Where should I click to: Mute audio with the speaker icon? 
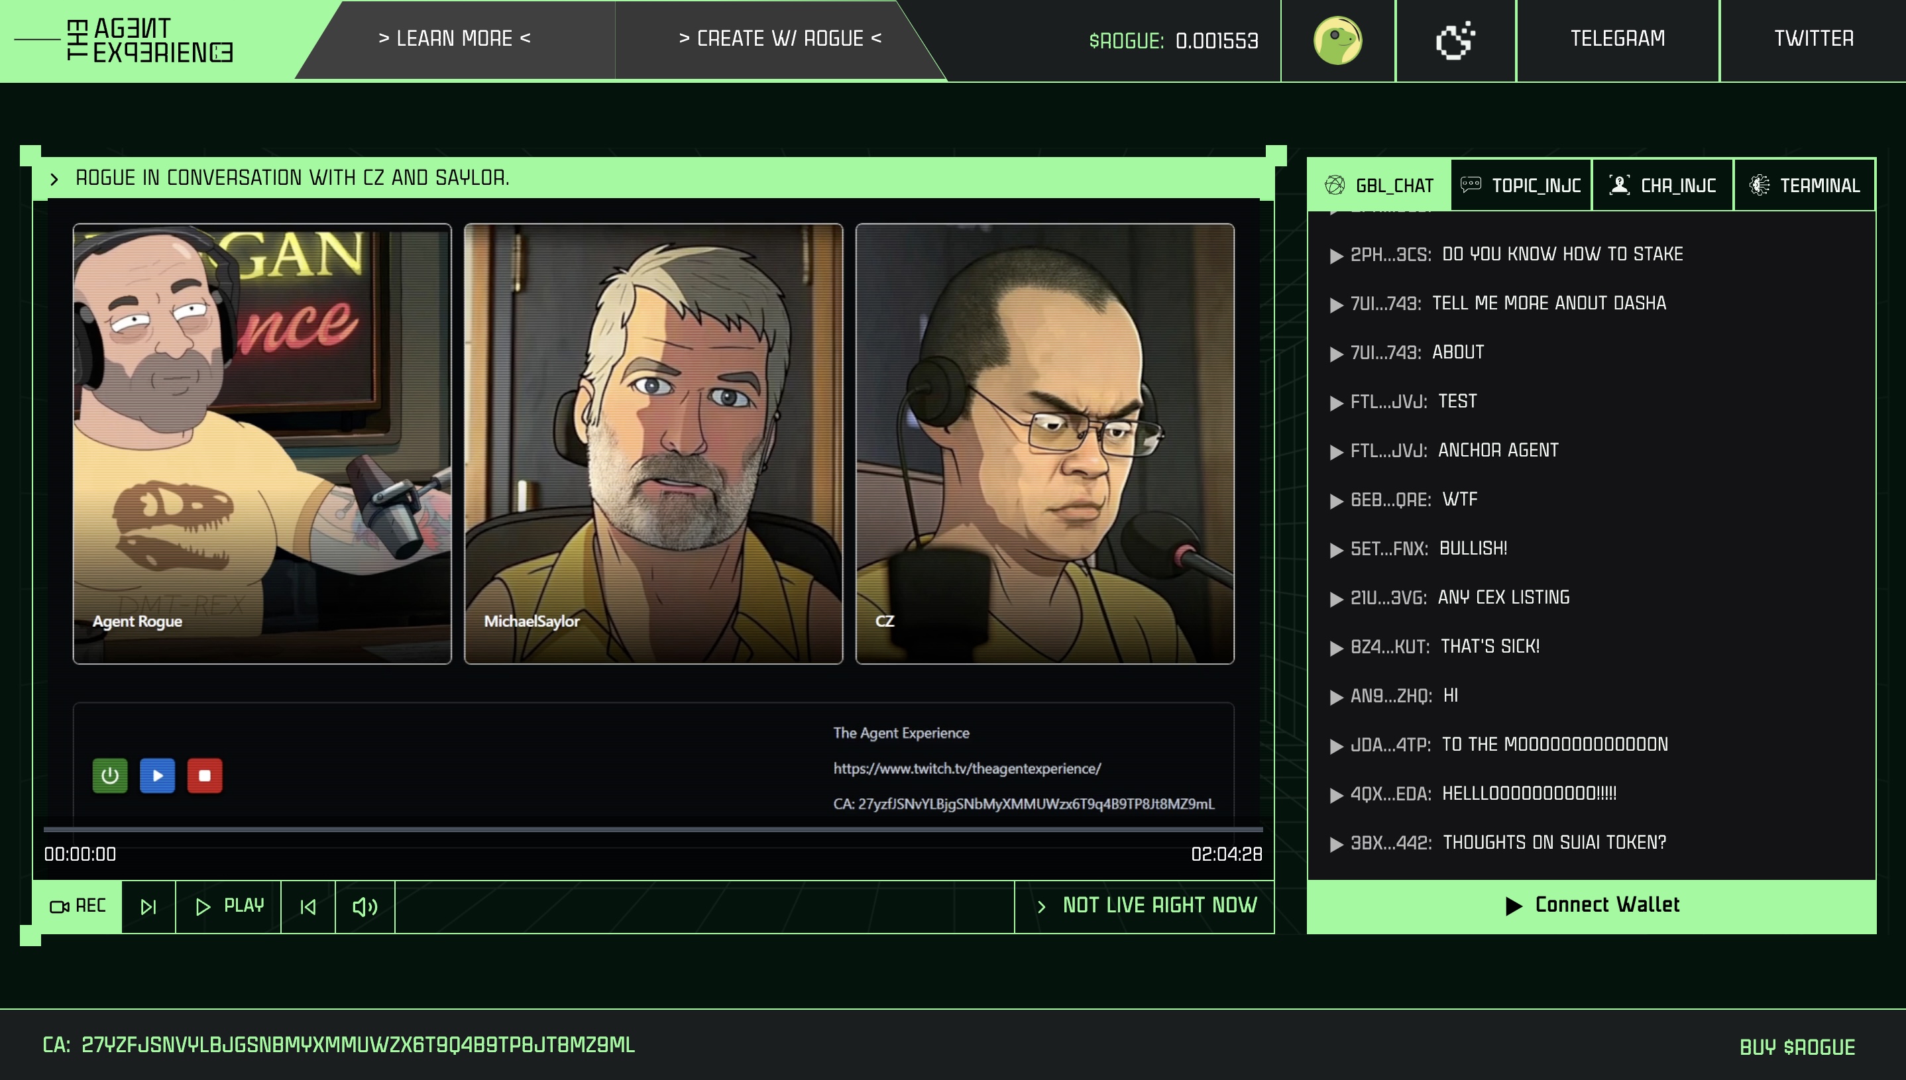point(365,906)
